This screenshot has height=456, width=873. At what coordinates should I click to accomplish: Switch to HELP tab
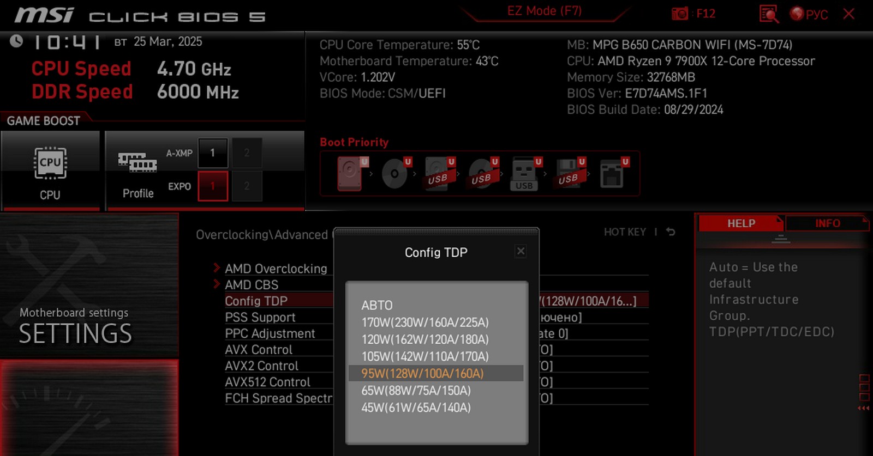(741, 223)
